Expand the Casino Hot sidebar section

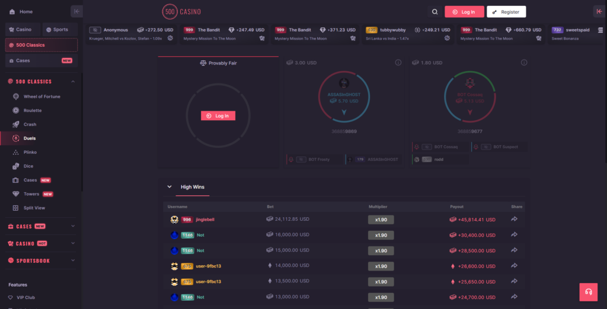coord(73,243)
